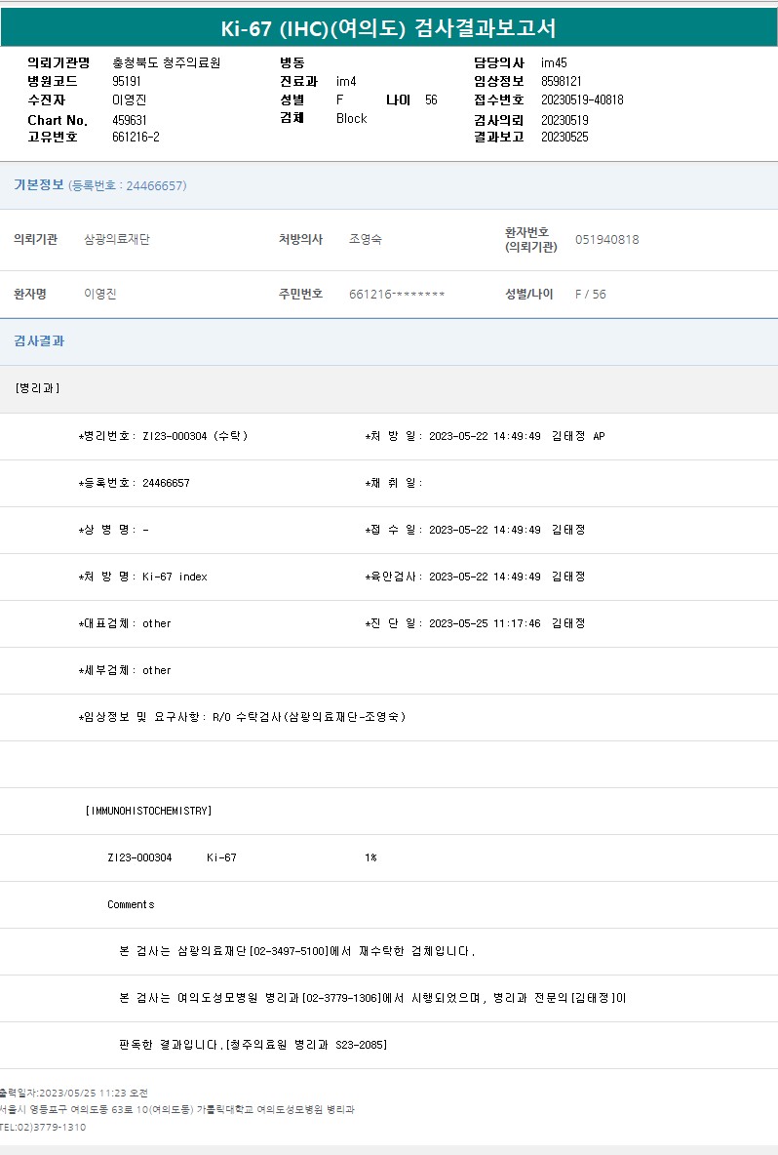Click the Chart No. value 459631
The height and width of the screenshot is (1155, 778).
pyautogui.click(x=130, y=120)
